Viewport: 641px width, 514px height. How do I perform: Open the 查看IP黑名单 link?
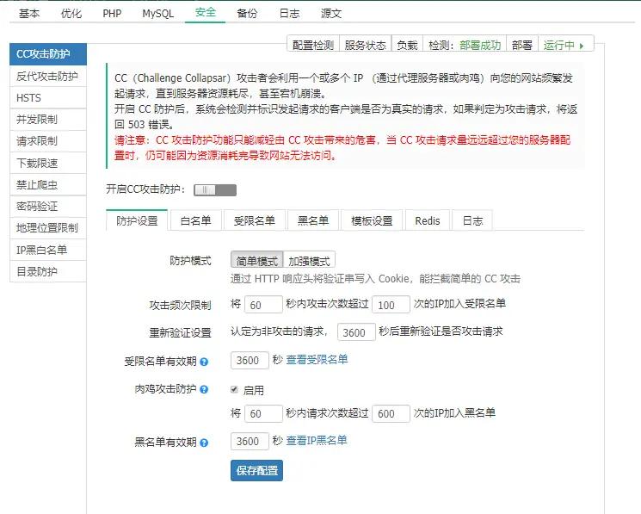click(x=317, y=440)
